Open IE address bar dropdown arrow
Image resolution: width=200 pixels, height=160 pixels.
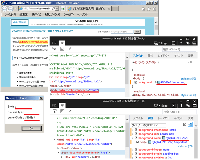[57, 9]
